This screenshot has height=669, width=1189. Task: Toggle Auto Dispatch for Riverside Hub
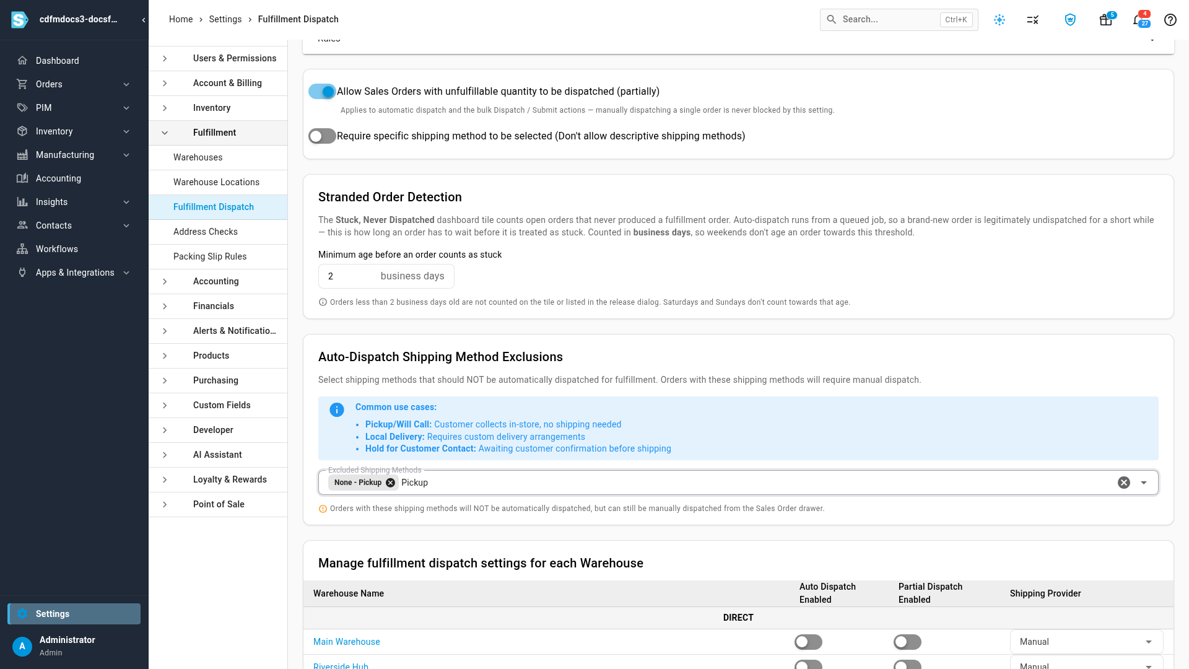808,665
